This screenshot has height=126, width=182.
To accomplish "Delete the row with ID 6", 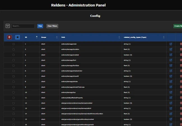I will click(x=181, y=71).
